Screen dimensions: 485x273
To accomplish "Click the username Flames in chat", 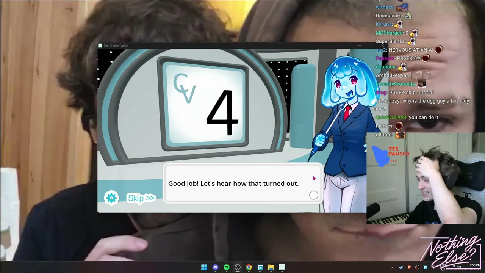I will [385, 126].
